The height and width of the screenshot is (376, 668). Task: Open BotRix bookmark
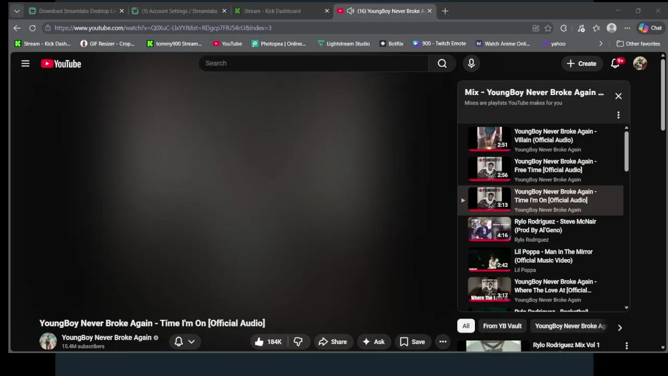[391, 44]
